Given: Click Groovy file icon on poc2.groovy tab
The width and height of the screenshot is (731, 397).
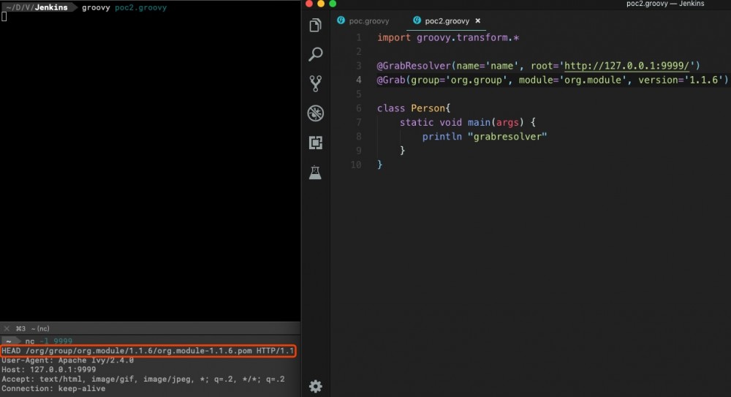Looking at the screenshot, I should click(x=417, y=20).
